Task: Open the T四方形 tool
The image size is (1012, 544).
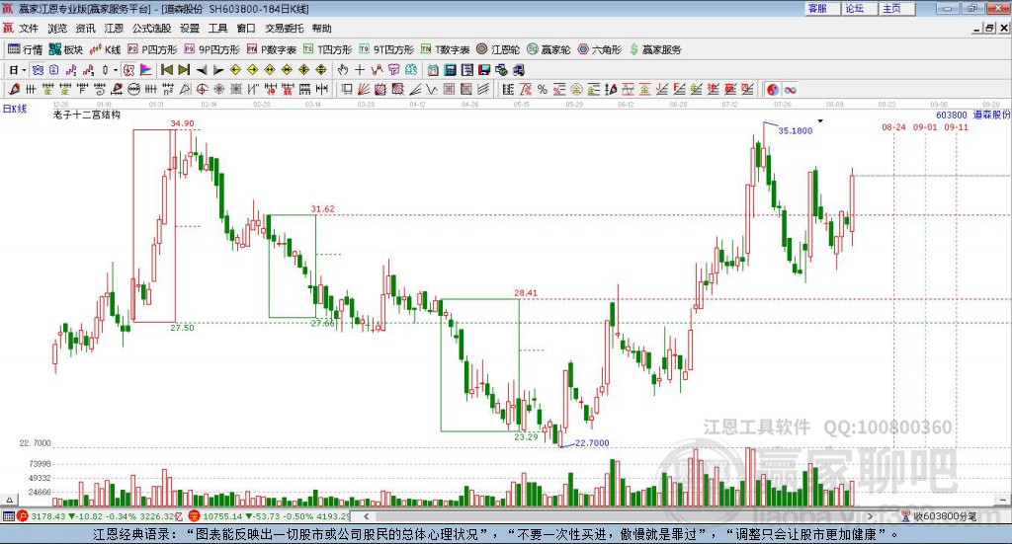Action: click(327, 49)
